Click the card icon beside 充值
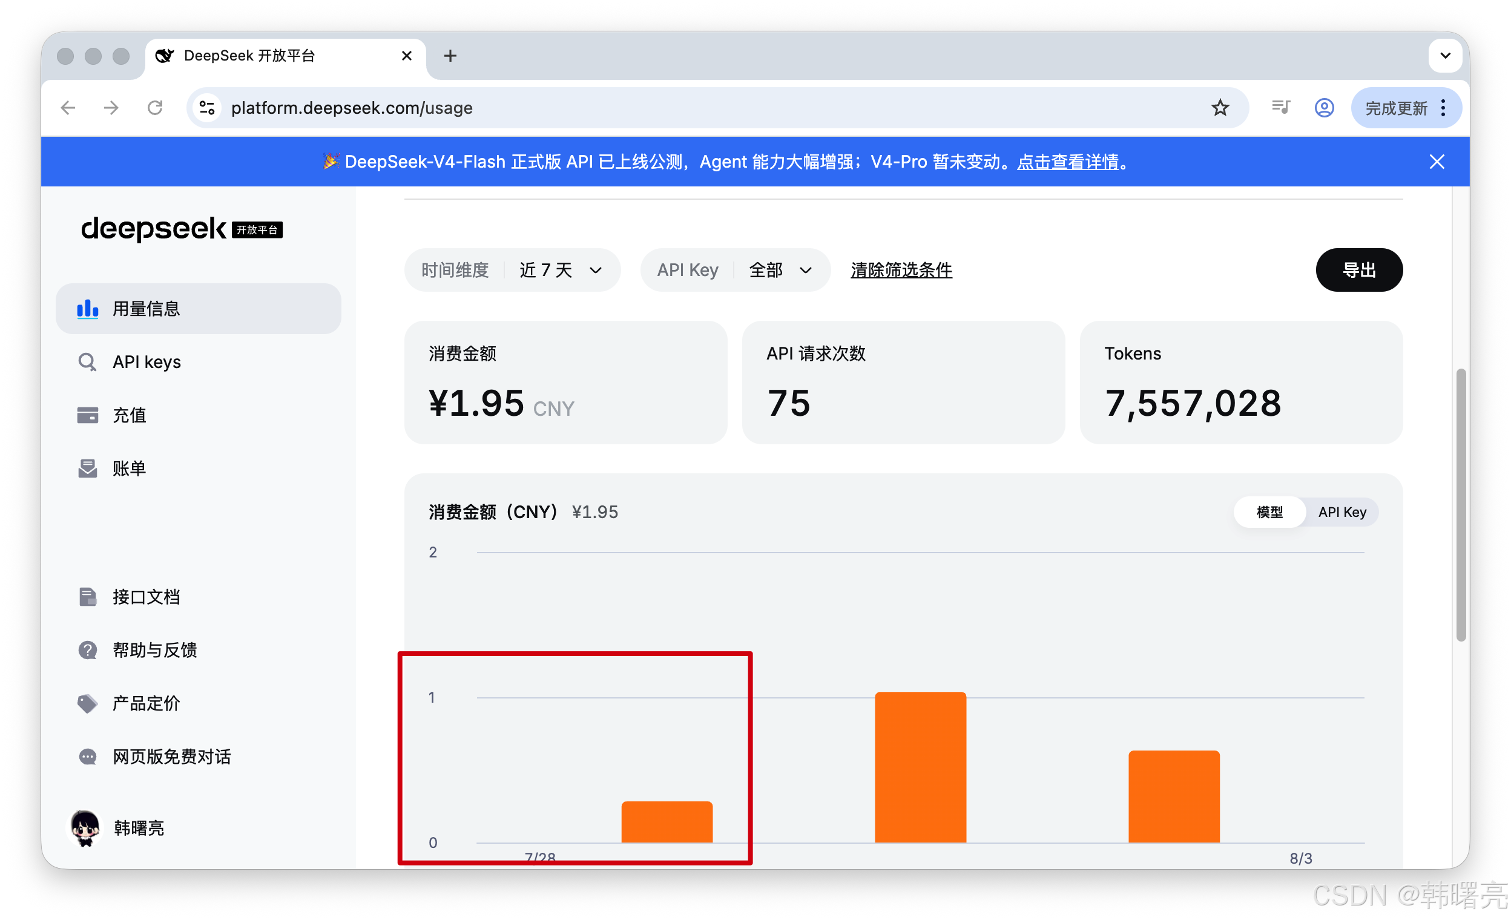Image resolution: width=1511 pixels, height=920 pixels. click(x=87, y=415)
